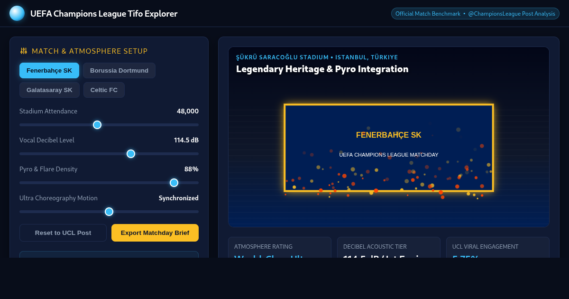
Task: Click the Şükrü Saracoğlu Stadium location label
Action: (x=317, y=57)
